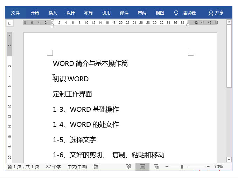Click the macro recording icon in status bar

tap(96, 167)
